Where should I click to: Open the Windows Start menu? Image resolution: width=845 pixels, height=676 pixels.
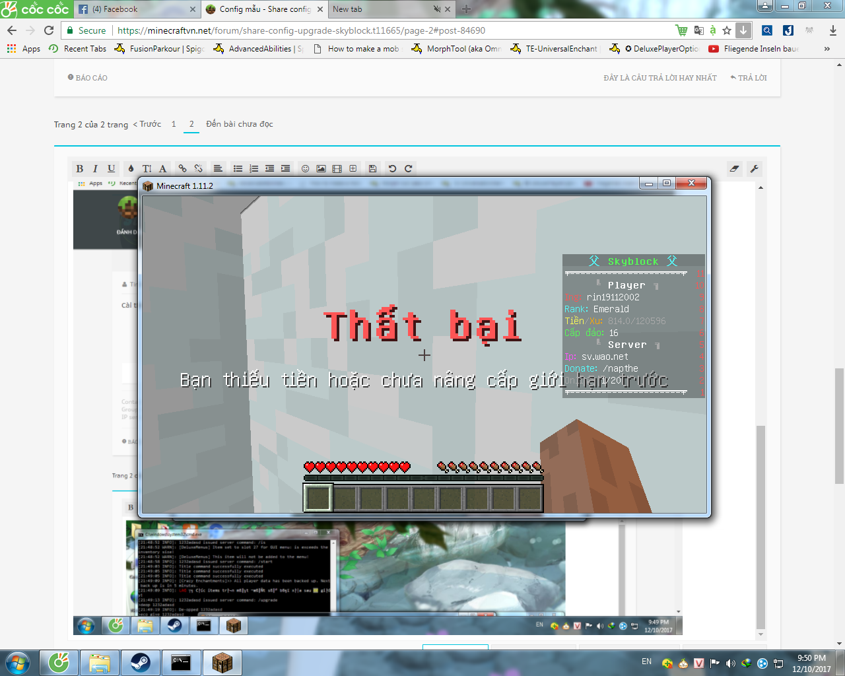pos(17,663)
